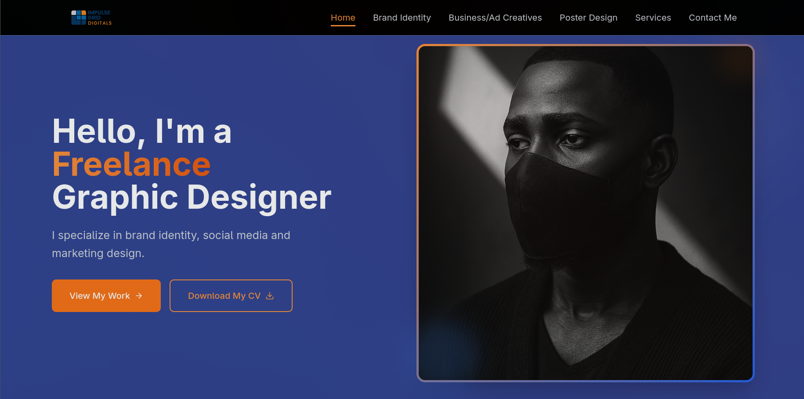Go to the Brand Identity section

point(402,18)
